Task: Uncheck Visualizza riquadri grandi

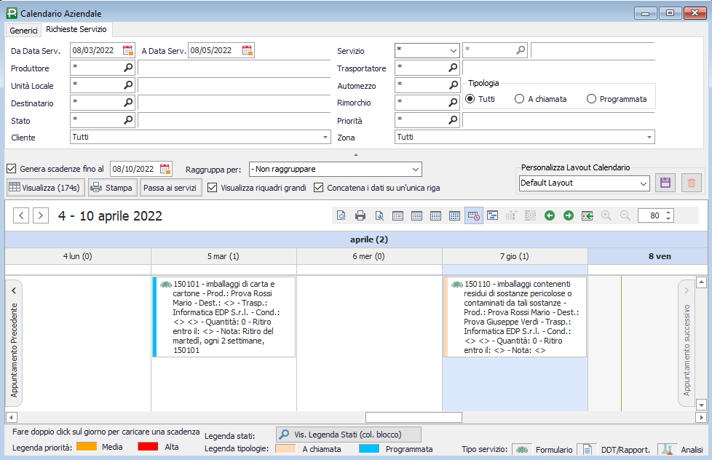Action: coord(212,187)
